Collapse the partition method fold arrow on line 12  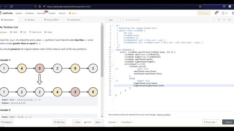pos(112,52)
